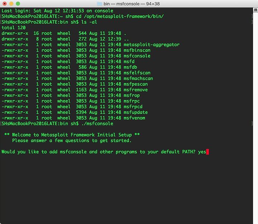Click the 'ls -al' command text
Image resolution: width=258 pixels, height=224 pixels.
(89, 22)
